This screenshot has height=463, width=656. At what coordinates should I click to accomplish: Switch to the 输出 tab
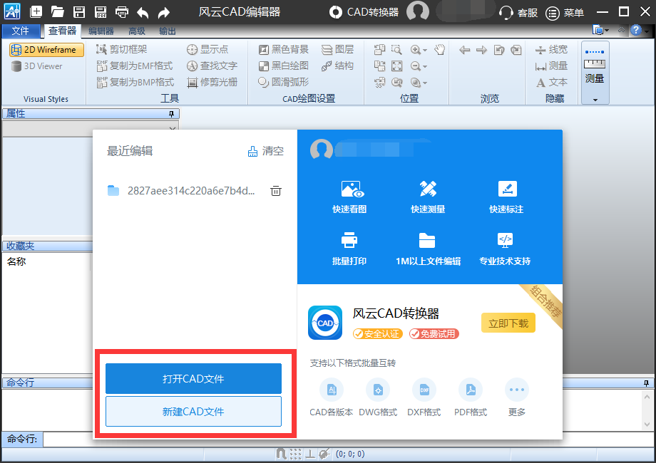(168, 31)
